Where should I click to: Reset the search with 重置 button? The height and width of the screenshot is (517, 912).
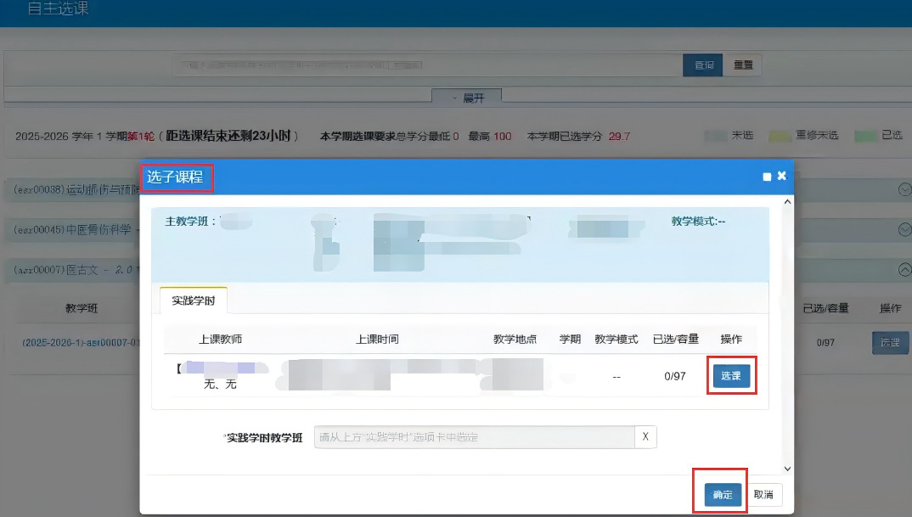(742, 65)
